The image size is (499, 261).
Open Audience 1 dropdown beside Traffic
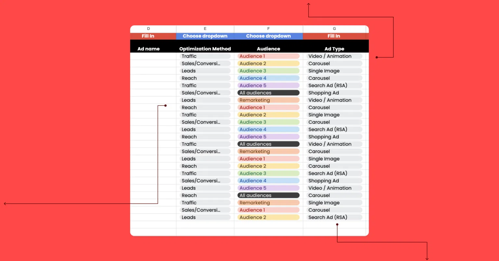coord(268,56)
